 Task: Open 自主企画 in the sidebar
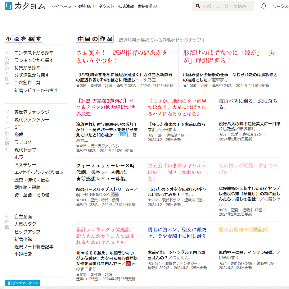tap(23, 217)
